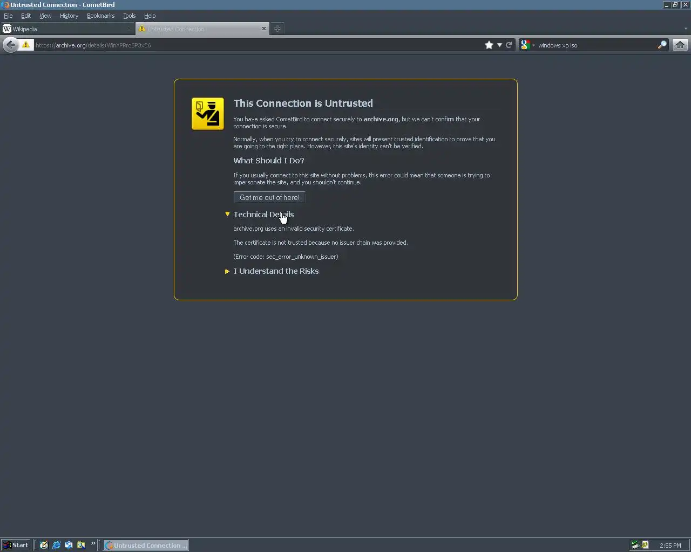Click the error code sec_error_unknown_issuer text
This screenshot has width=691, height=552.
[x=286, y=257]
